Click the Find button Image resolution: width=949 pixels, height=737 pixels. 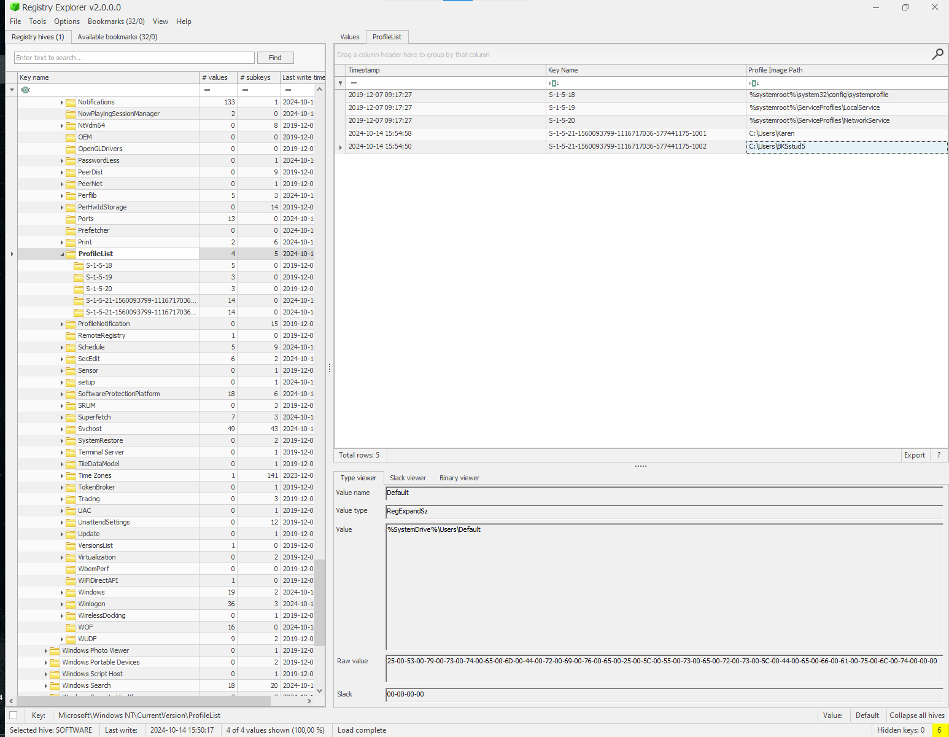[x=275, y=58]
